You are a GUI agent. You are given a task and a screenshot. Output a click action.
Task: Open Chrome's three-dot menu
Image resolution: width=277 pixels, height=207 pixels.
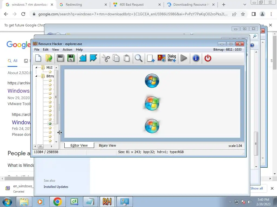coord(271,14)
